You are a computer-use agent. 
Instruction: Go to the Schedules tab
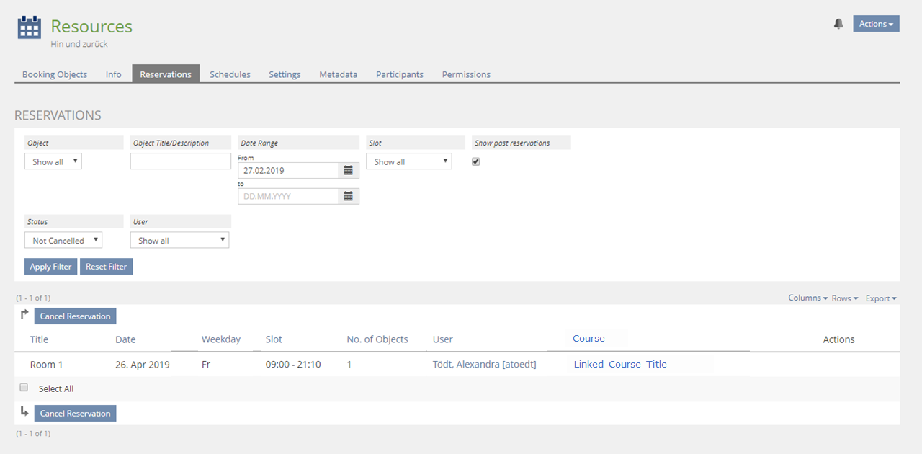click(230, 74)
